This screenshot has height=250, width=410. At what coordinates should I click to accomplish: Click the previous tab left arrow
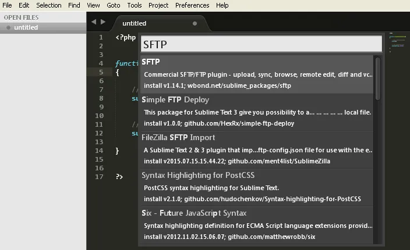pos(94,22)
